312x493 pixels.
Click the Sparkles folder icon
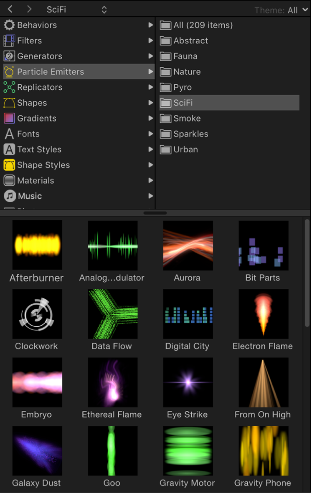(165, 134)
